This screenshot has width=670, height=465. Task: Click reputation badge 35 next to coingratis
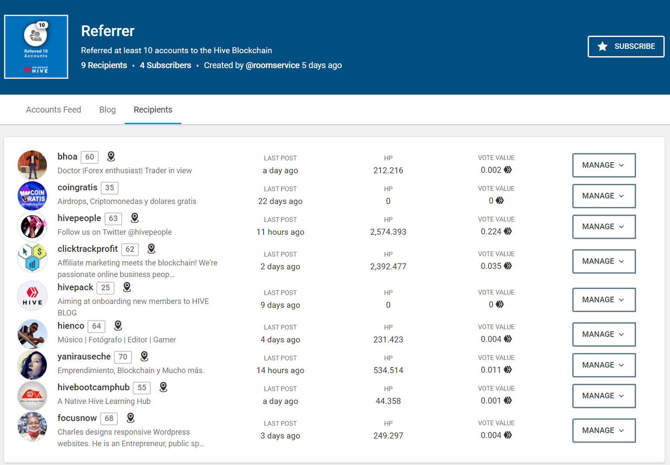(x=109, y=188)
